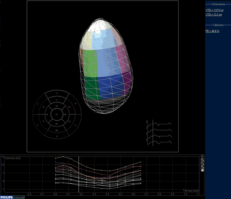Screen dimensions: 231x199
Task: Click the light green segment on the 3D model
Action: coord(90,63)
